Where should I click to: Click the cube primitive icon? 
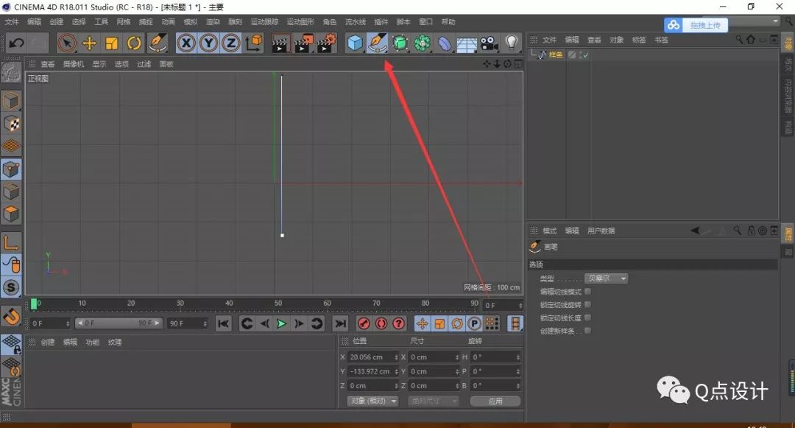(354, 43)
